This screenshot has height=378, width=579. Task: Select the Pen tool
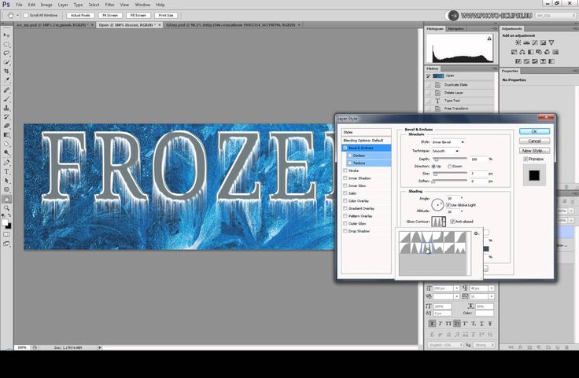coord(6,163)
